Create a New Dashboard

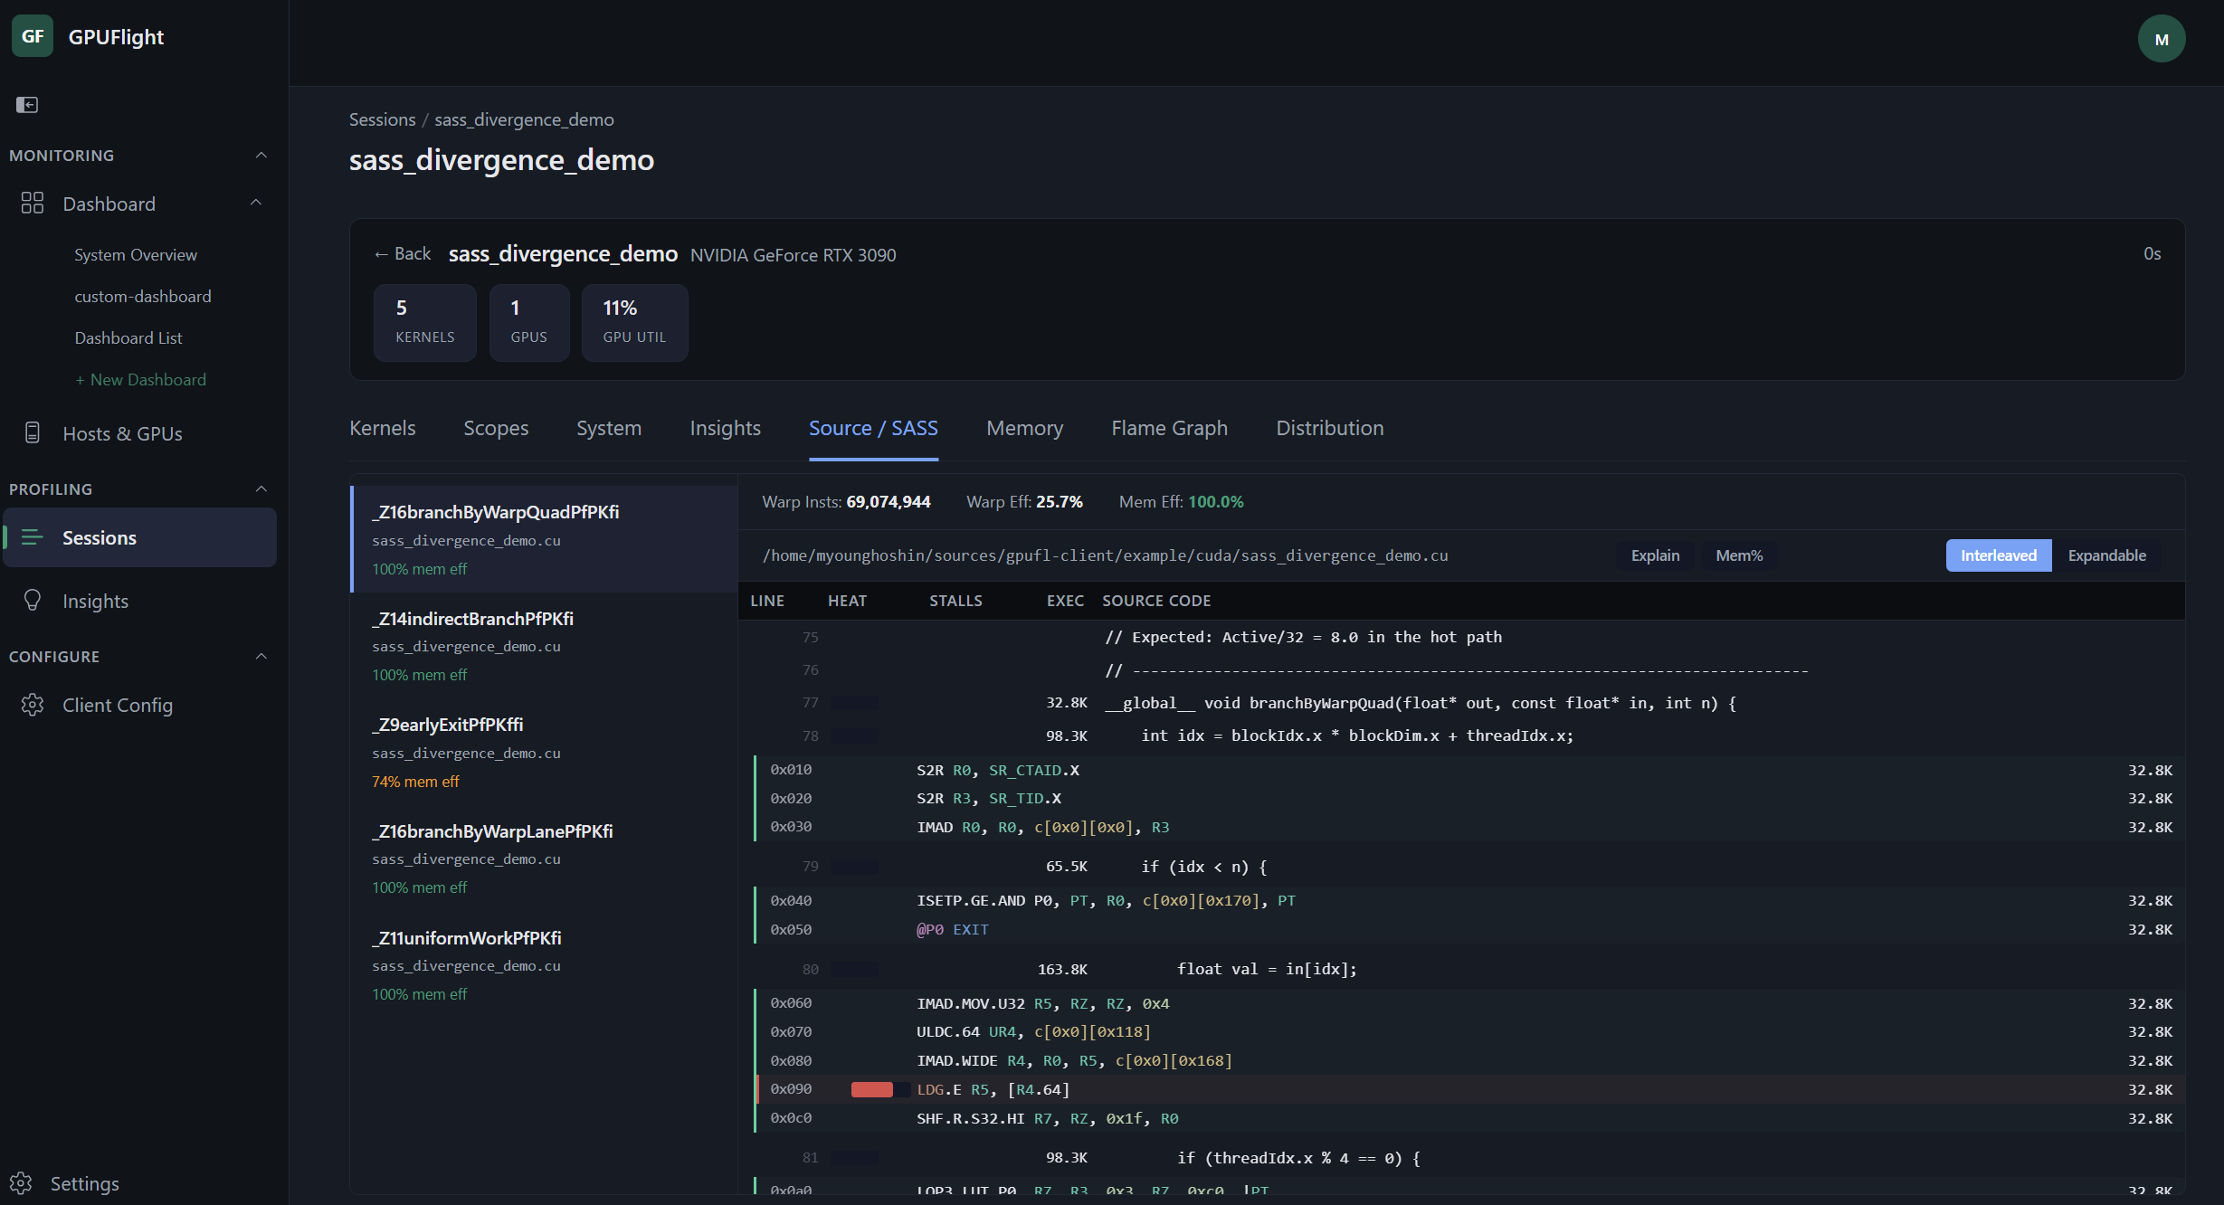[x=140, y=380]
